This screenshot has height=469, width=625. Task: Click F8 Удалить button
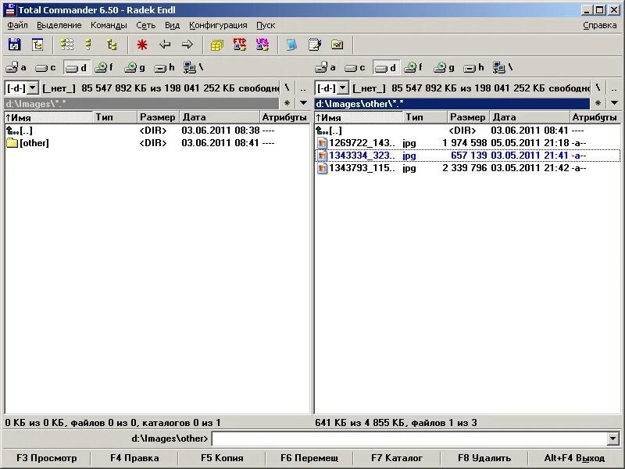tap(484, 458)
